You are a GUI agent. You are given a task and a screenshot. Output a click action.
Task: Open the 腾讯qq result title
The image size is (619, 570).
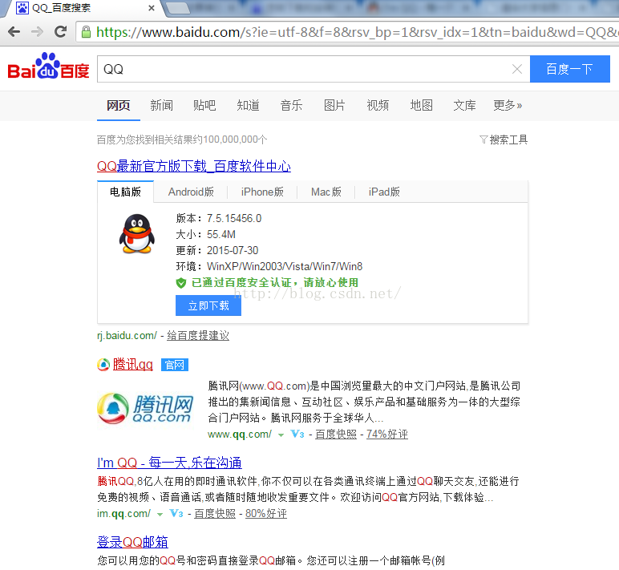point(132,364)
